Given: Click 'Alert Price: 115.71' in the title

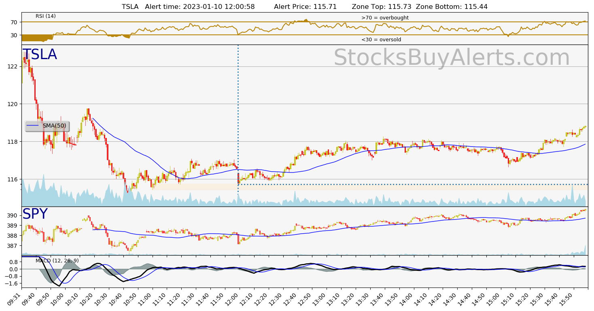Looking at the screenshot, I should pos(305,7).
